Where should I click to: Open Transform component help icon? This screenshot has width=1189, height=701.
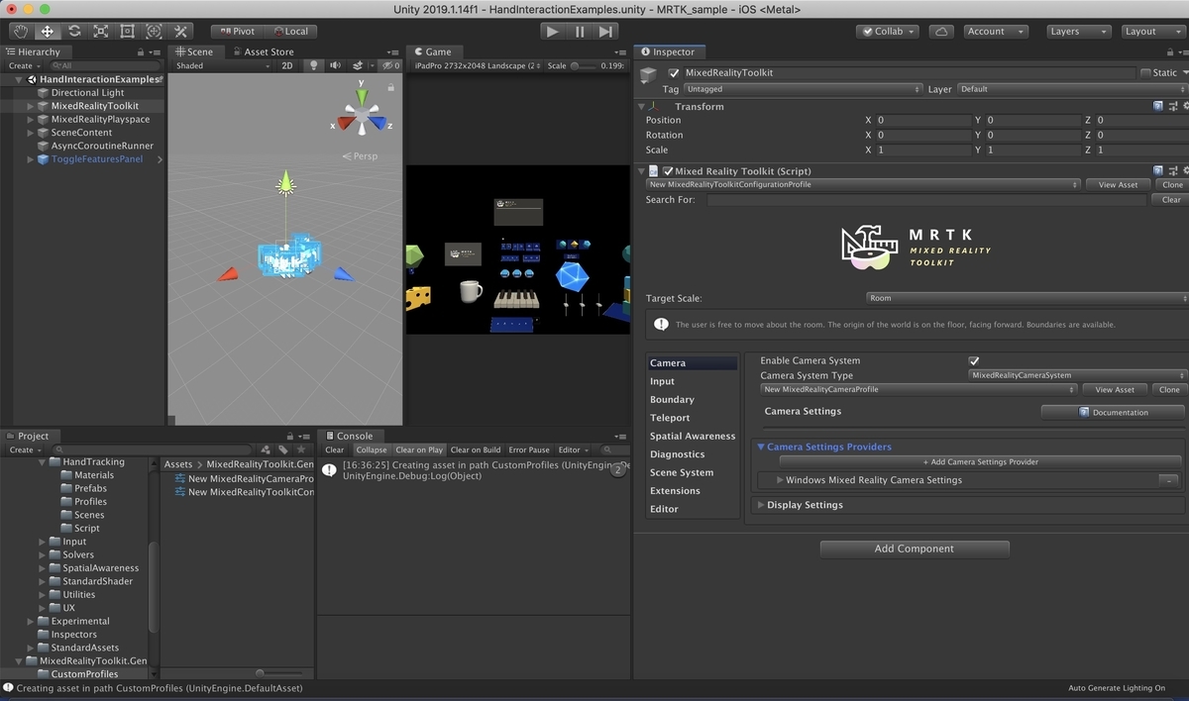1158,106
